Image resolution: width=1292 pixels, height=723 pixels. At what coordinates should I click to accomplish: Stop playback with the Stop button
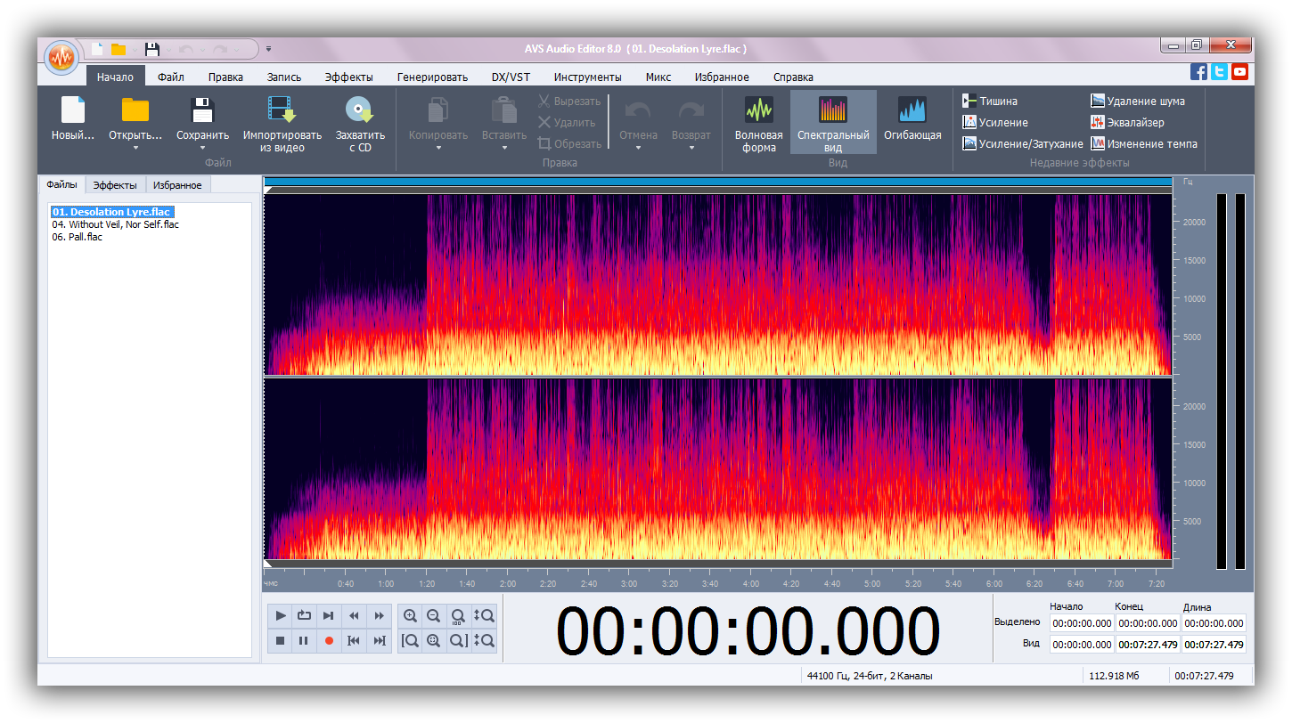(x=281, y=640)
